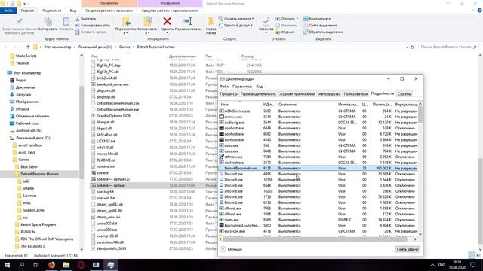The width and height of the screenshot is (483, 271).
Task: Show hidden tray icons chevron
Action: 432,265
